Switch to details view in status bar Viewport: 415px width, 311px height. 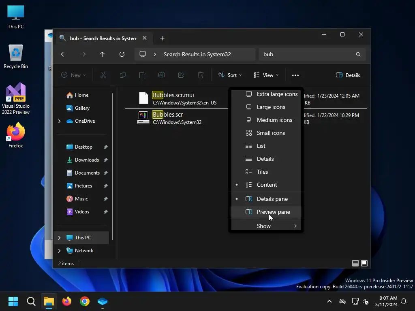(x=355, y=263)
